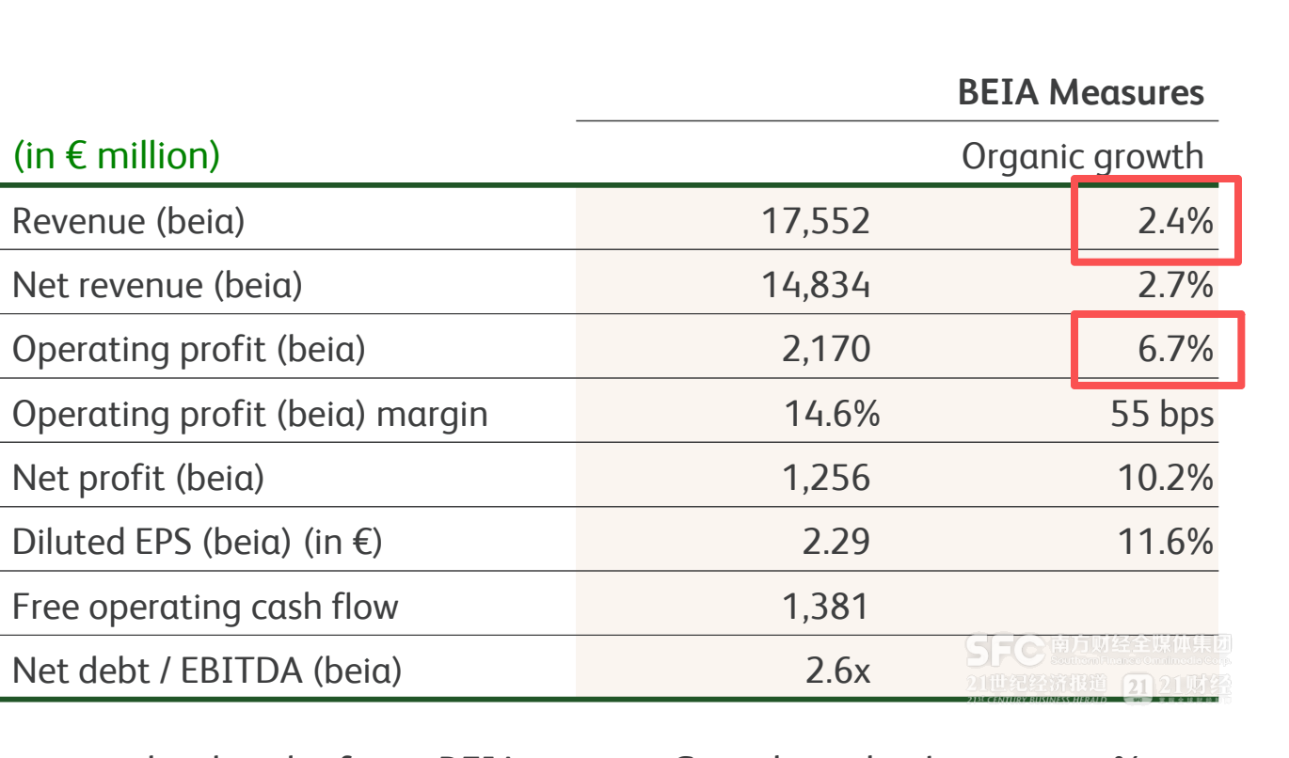Screen dimensions: 1289x758
Task: Click the red-boxed 2.4% revenue growth
Action: [x=1176, y=221]
